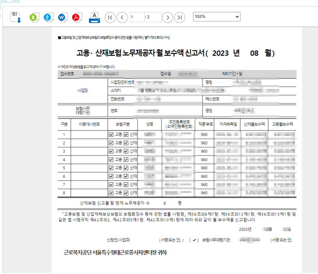The image size is (318, 274).
Task: Click the 팩스번호 label
Action: coord(212,99)
